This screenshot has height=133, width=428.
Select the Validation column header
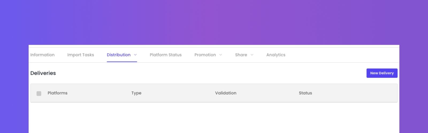tap(226, 93)
